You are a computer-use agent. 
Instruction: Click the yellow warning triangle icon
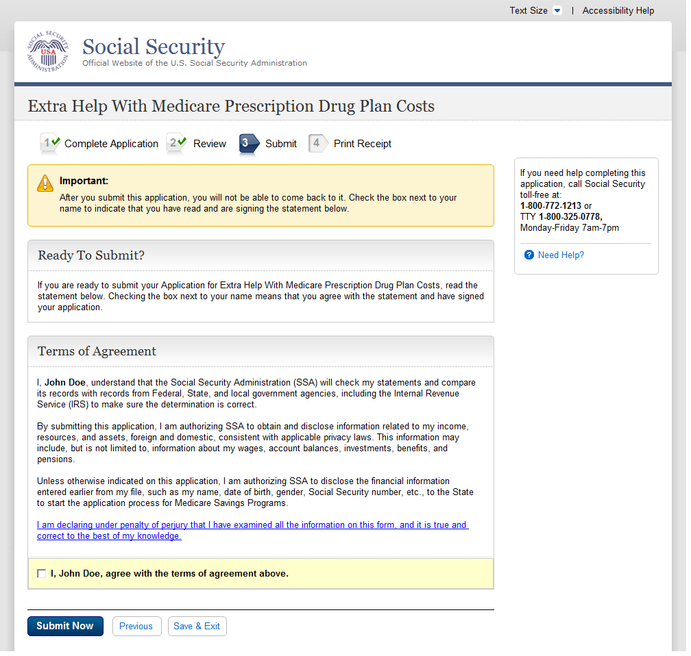tap(45, 183)
